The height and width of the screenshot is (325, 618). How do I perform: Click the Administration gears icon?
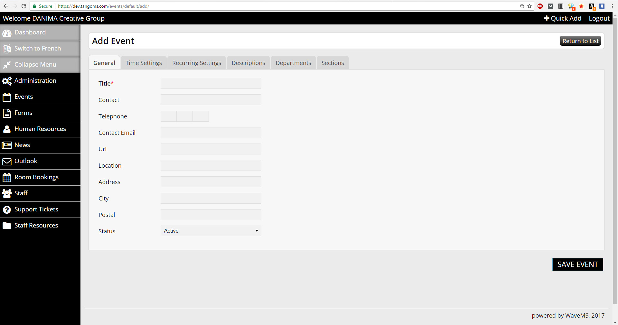pyautogui.click(x=7, y=81)
